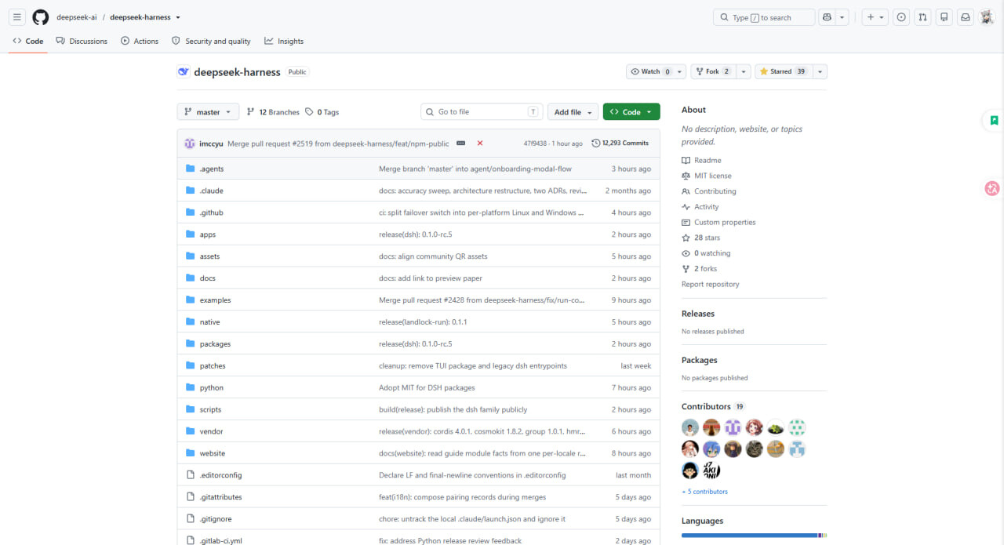
Task: Open 12,293 Commits history
Action: click(x=620, y=144)
